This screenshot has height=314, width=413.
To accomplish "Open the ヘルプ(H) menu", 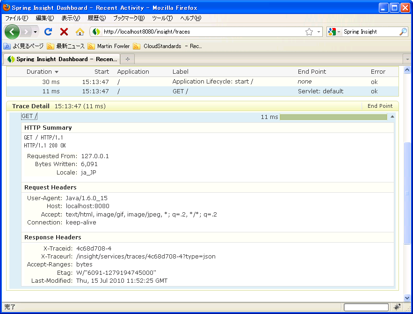I will [x=191, y=18].
